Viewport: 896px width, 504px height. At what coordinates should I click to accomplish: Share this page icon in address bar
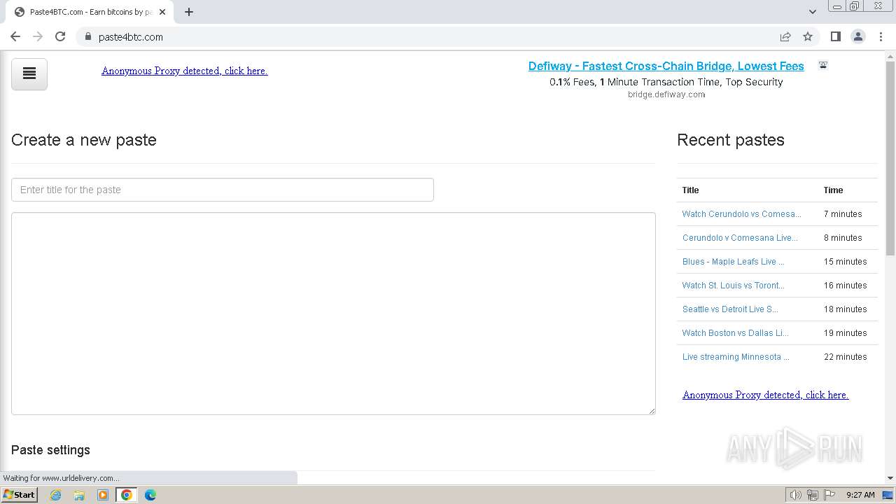point(785,36)
